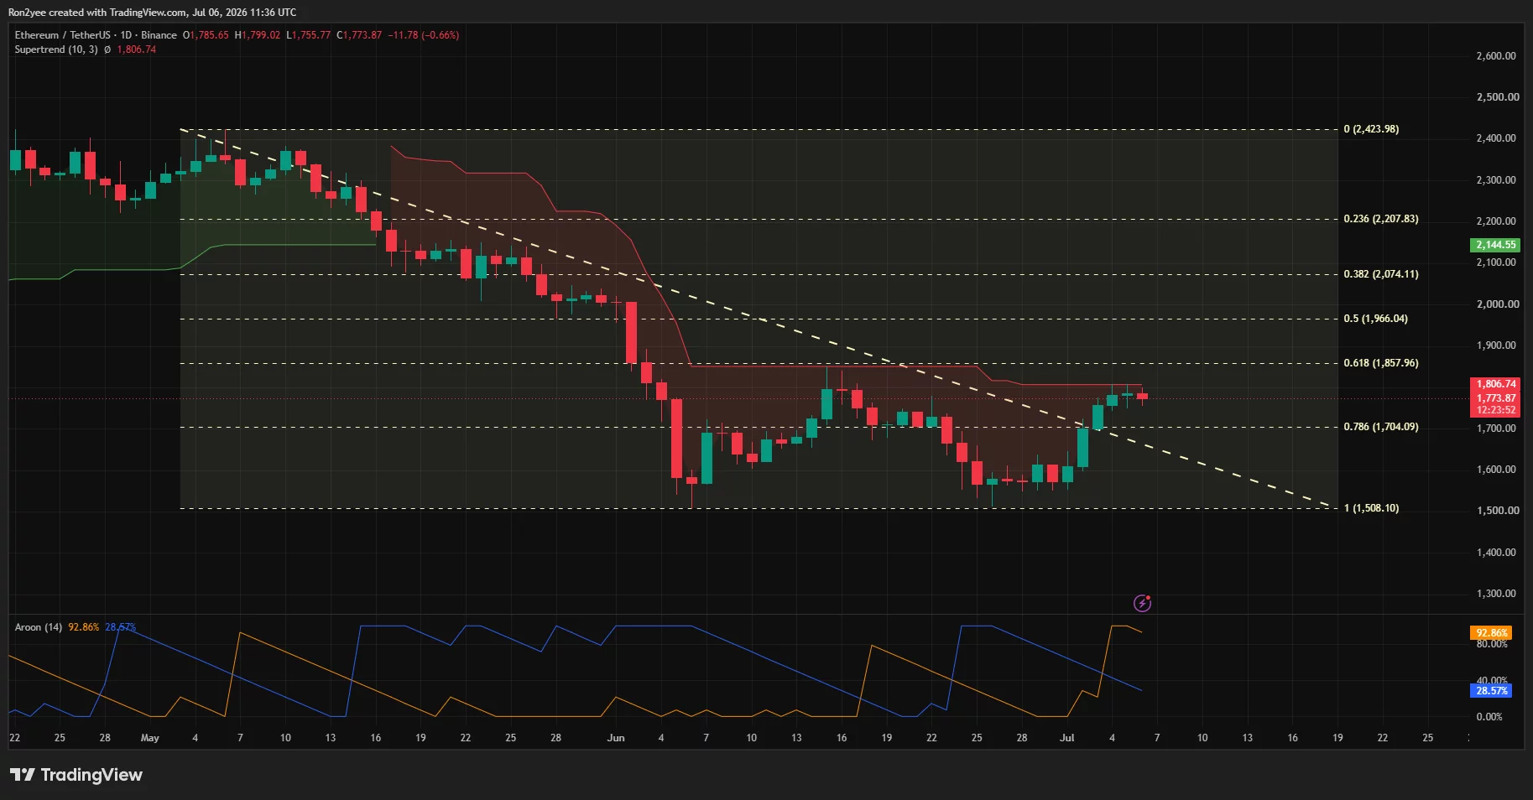Click the green 2,144.55 price tag
1533x800 pixels.
1495,245
